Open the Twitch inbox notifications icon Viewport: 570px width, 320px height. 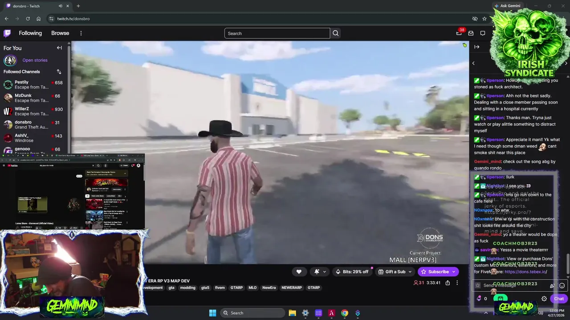pos(471,33)
